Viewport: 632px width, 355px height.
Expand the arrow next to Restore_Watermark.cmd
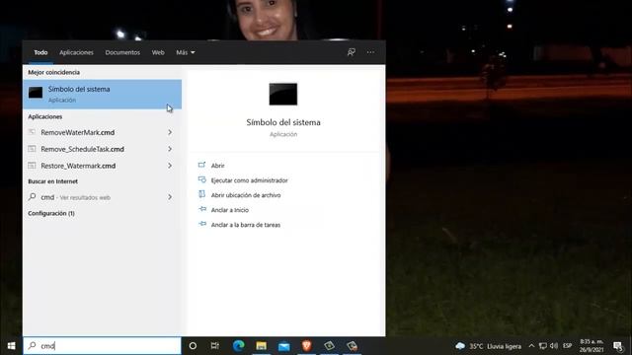tap(170, 166)
